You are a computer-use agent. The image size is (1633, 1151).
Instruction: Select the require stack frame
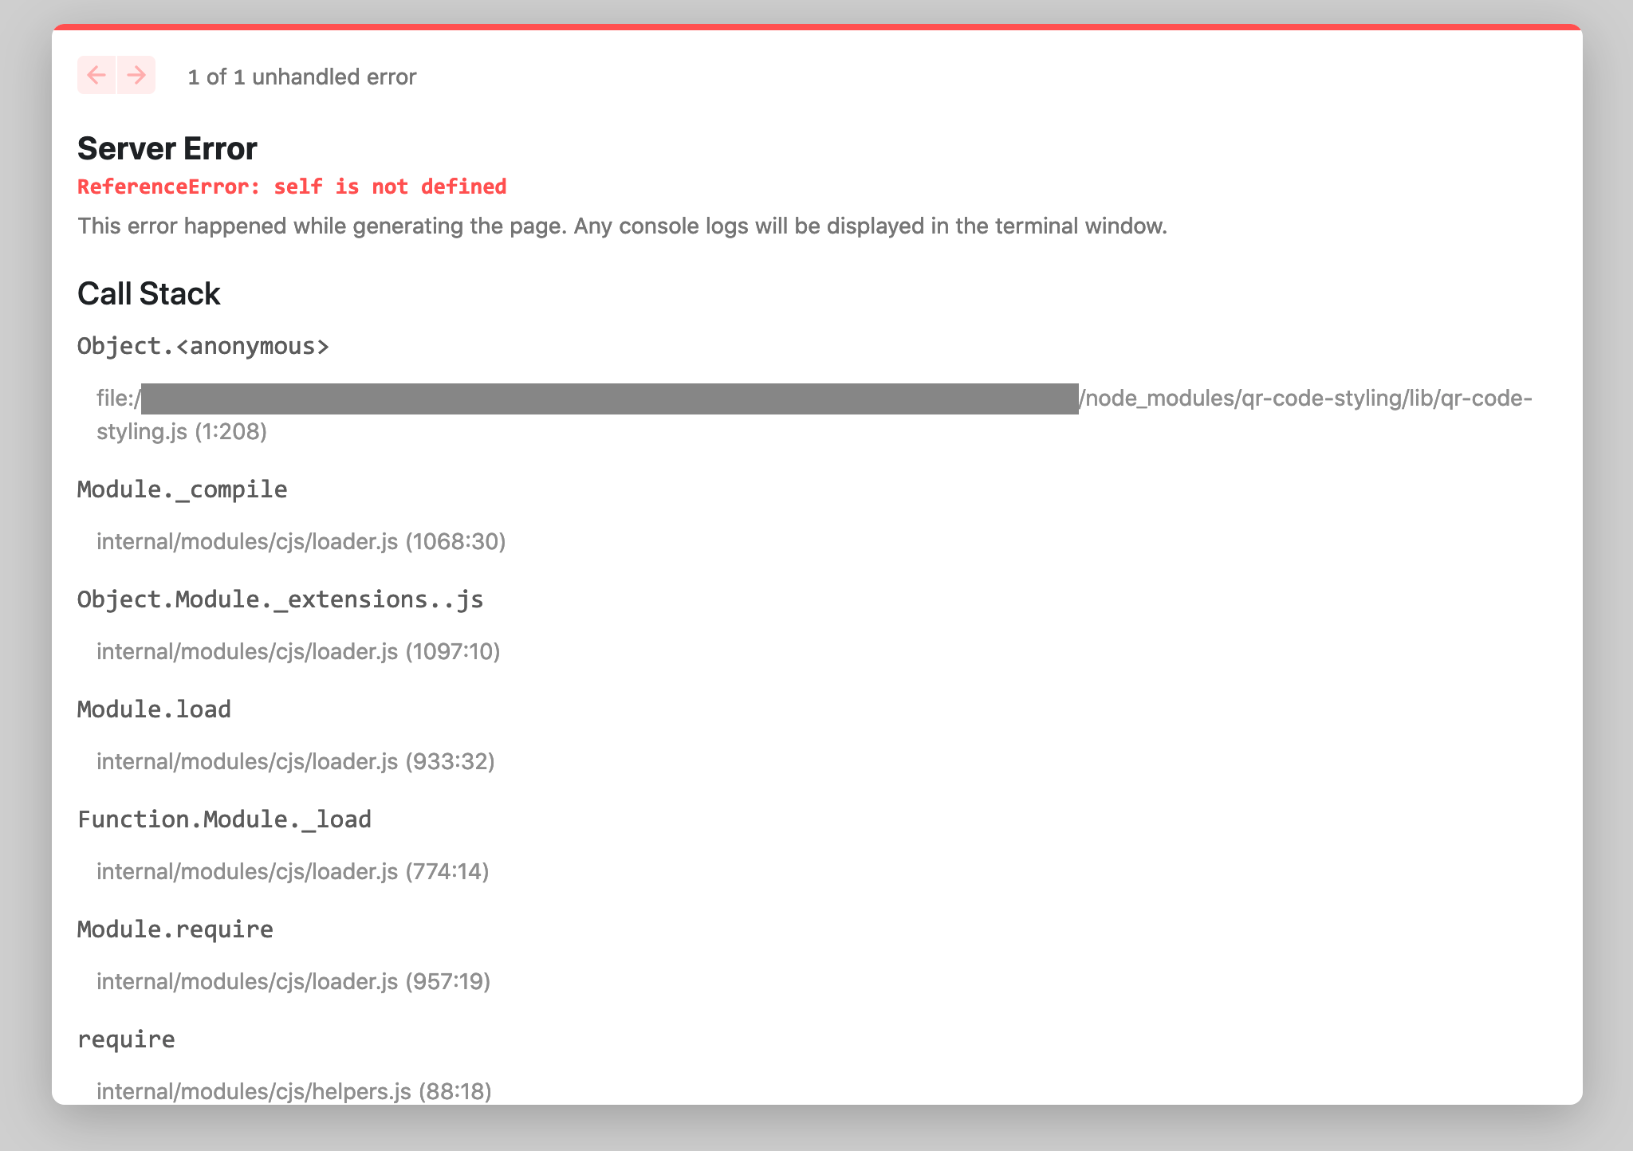[x=125, y=1039]
